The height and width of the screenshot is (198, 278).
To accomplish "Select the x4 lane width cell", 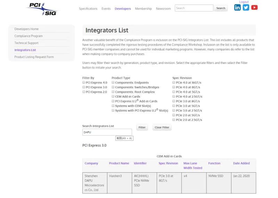I will [194, 183].
